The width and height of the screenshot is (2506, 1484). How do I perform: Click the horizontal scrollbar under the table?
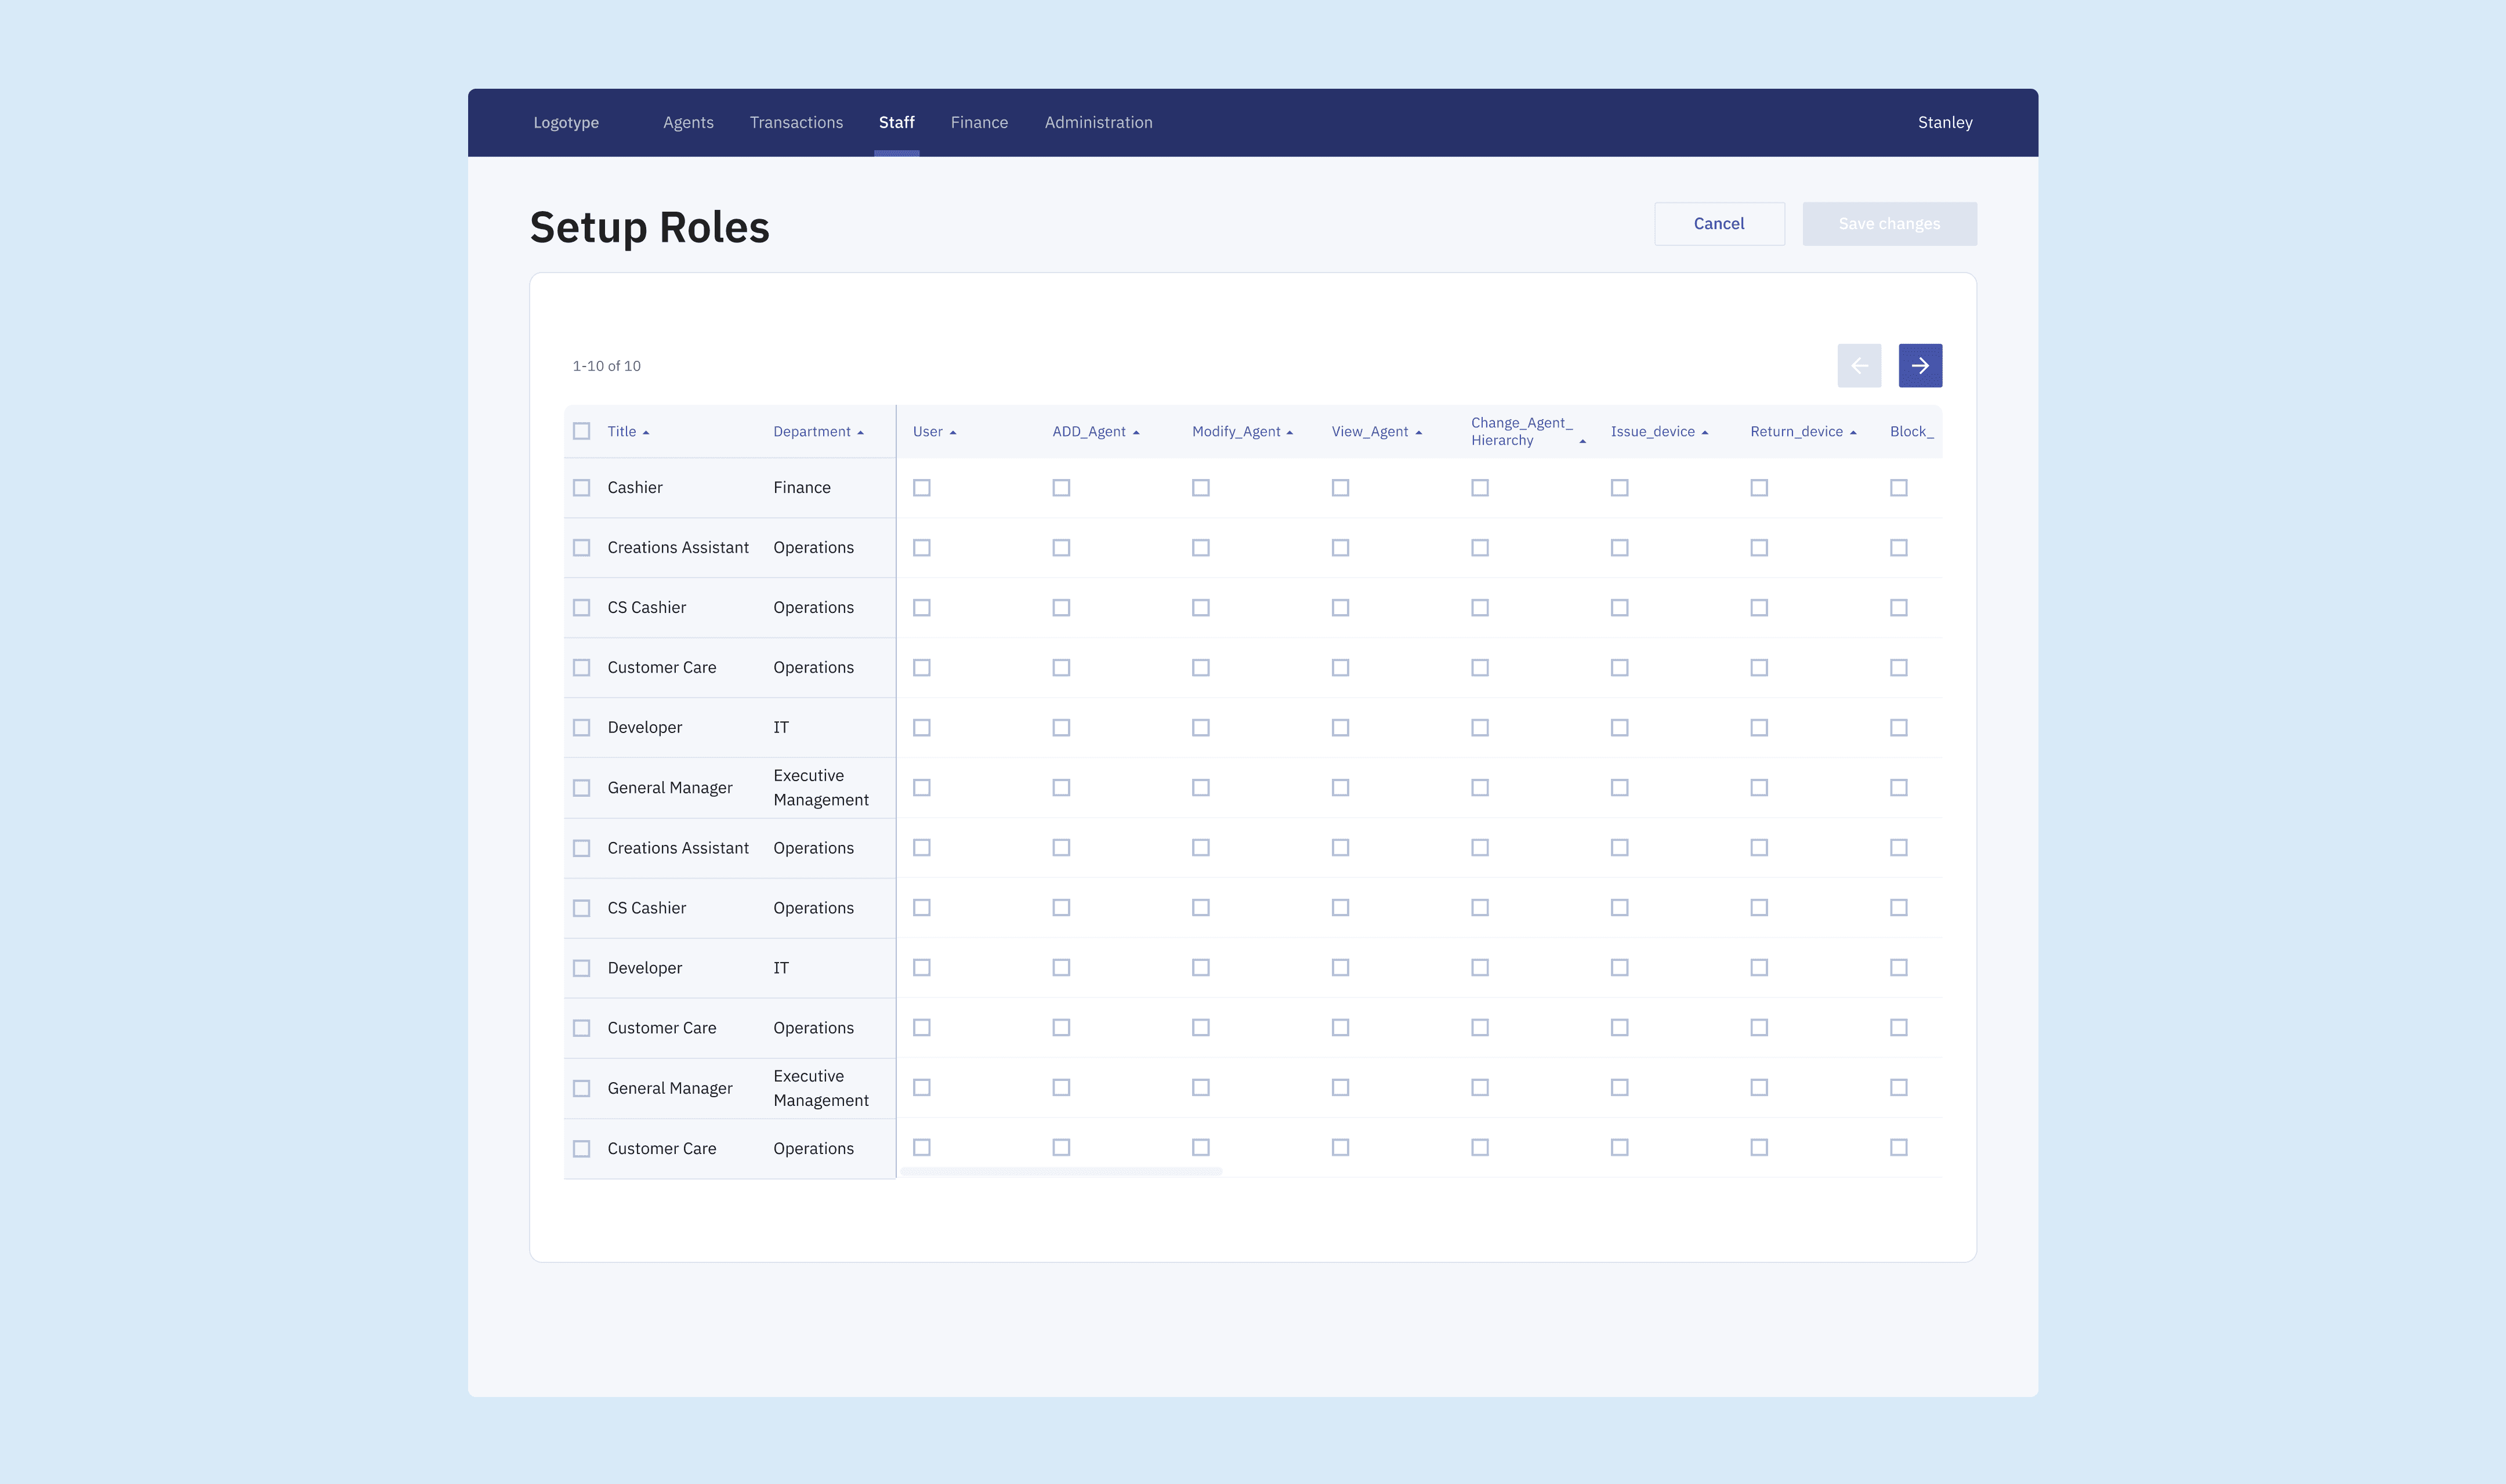pos(1061,1171)
